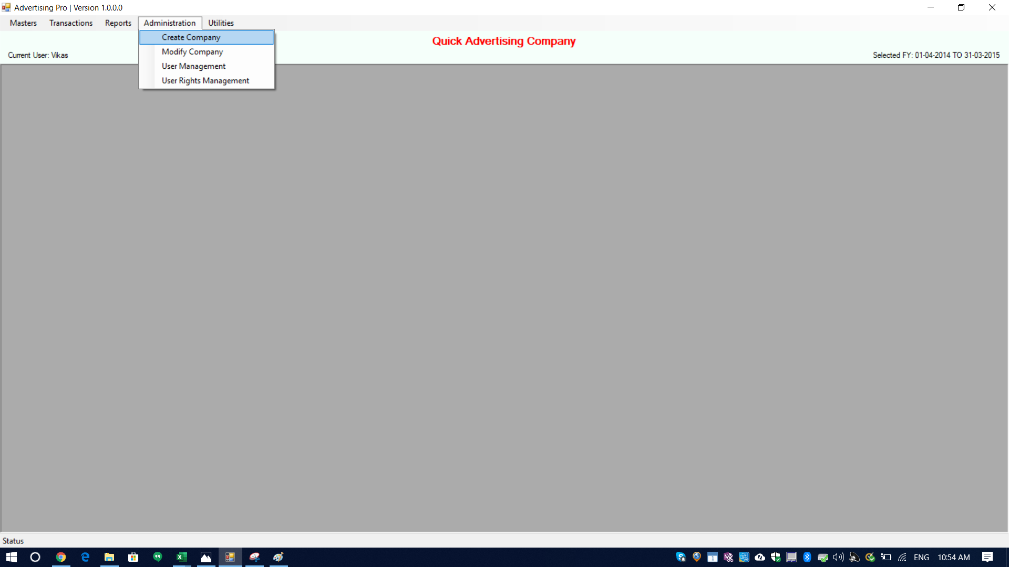1009x567 pixels.
Task: Open Snipping Tool from taskbar
Action: point(254,557)
